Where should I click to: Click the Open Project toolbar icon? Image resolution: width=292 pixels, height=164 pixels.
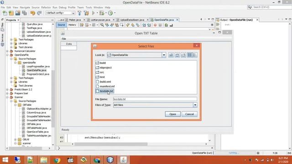coord(18,13)
